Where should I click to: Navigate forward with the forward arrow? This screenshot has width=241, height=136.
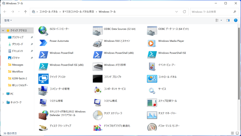pos(12,12)
